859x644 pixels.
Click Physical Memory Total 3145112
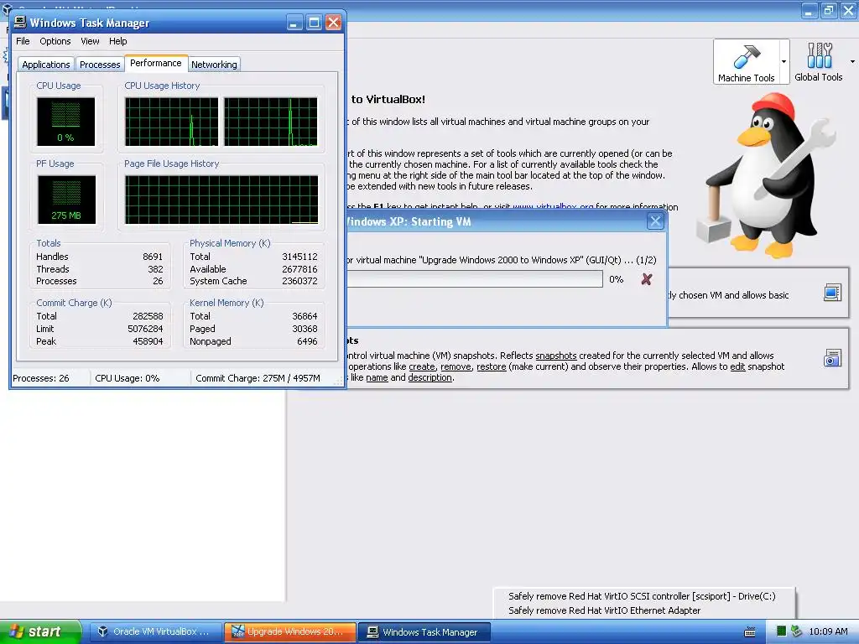(299, 257)
